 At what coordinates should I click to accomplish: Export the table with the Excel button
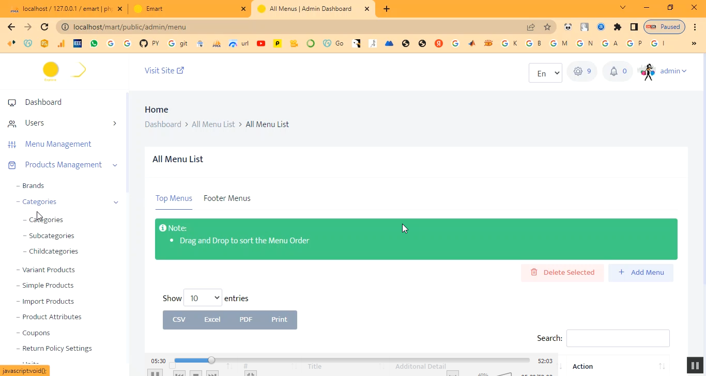click(212, 320)
